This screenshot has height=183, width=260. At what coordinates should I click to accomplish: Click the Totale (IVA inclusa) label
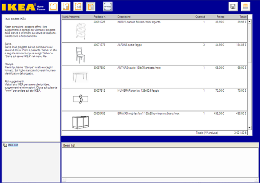tap(207, 133)
